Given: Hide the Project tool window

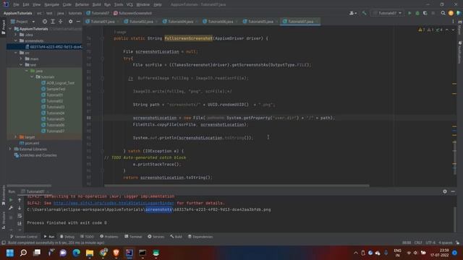Looking at the screenshot, I should 78,22.
